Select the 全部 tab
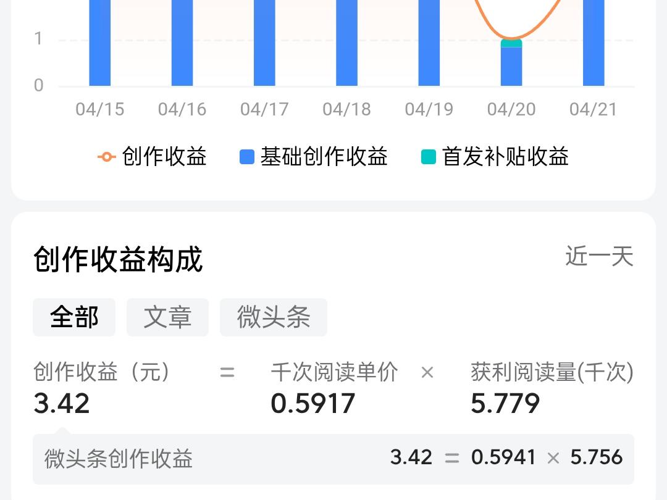This screenshot has width=667, height=500. 74,317
